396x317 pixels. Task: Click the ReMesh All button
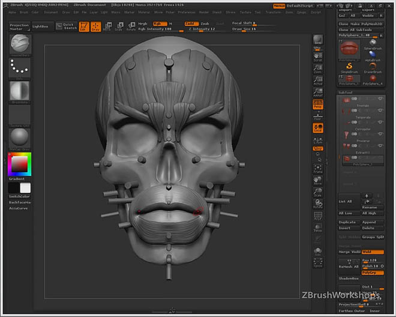coord(349,267)
